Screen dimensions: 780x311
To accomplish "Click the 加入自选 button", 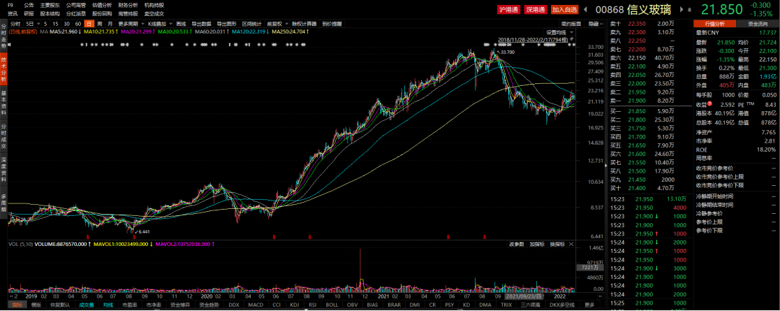I will pyautogui.click(x=565, y=10).
